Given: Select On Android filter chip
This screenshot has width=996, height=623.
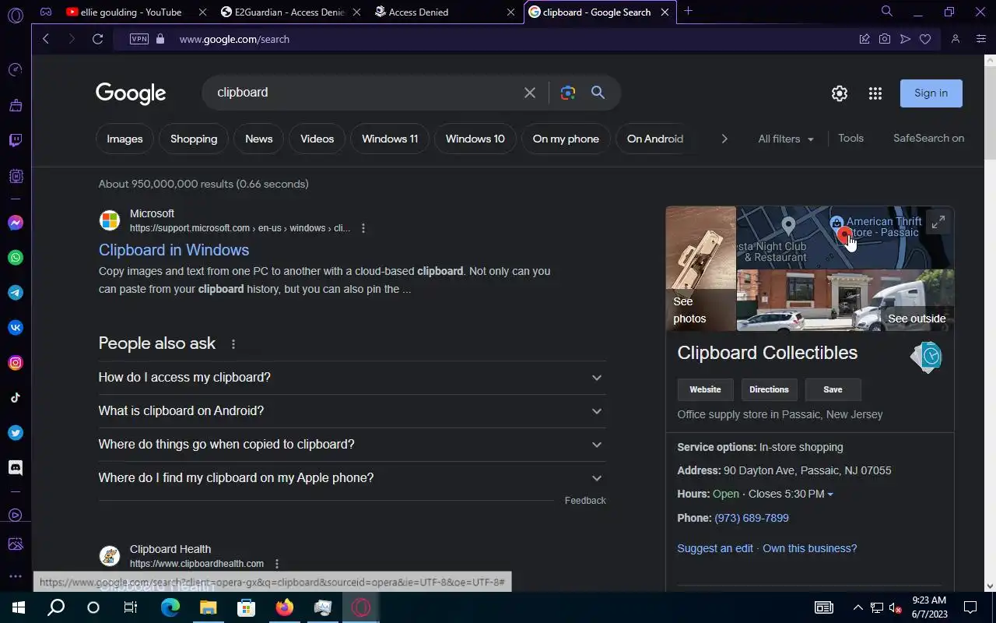Looking at the screenshot, I should [655, 139].
